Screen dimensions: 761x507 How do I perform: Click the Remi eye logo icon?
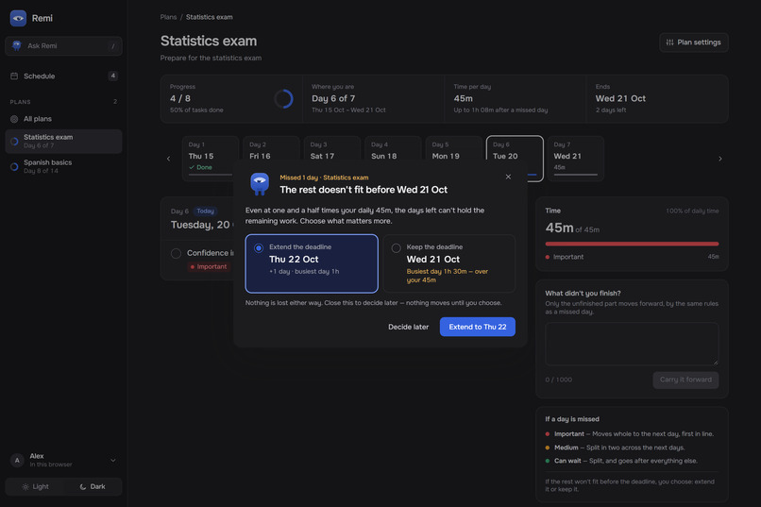(x=19, y=18)
